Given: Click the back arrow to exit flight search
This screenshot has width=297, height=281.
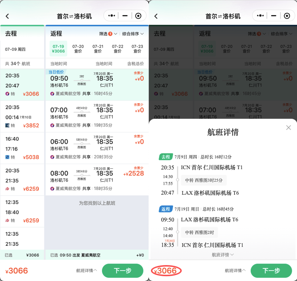Looking at the screenshot, I should [x=8, y=16].
